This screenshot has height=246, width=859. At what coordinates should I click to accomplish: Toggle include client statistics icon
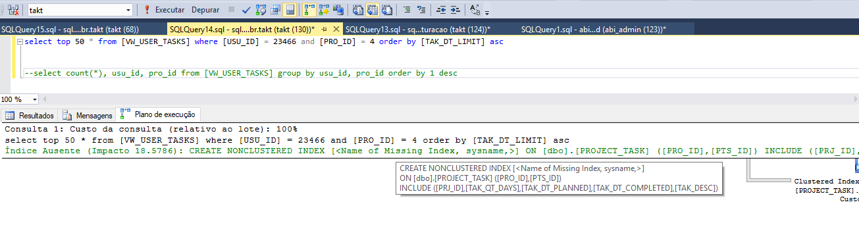[339, 10]
